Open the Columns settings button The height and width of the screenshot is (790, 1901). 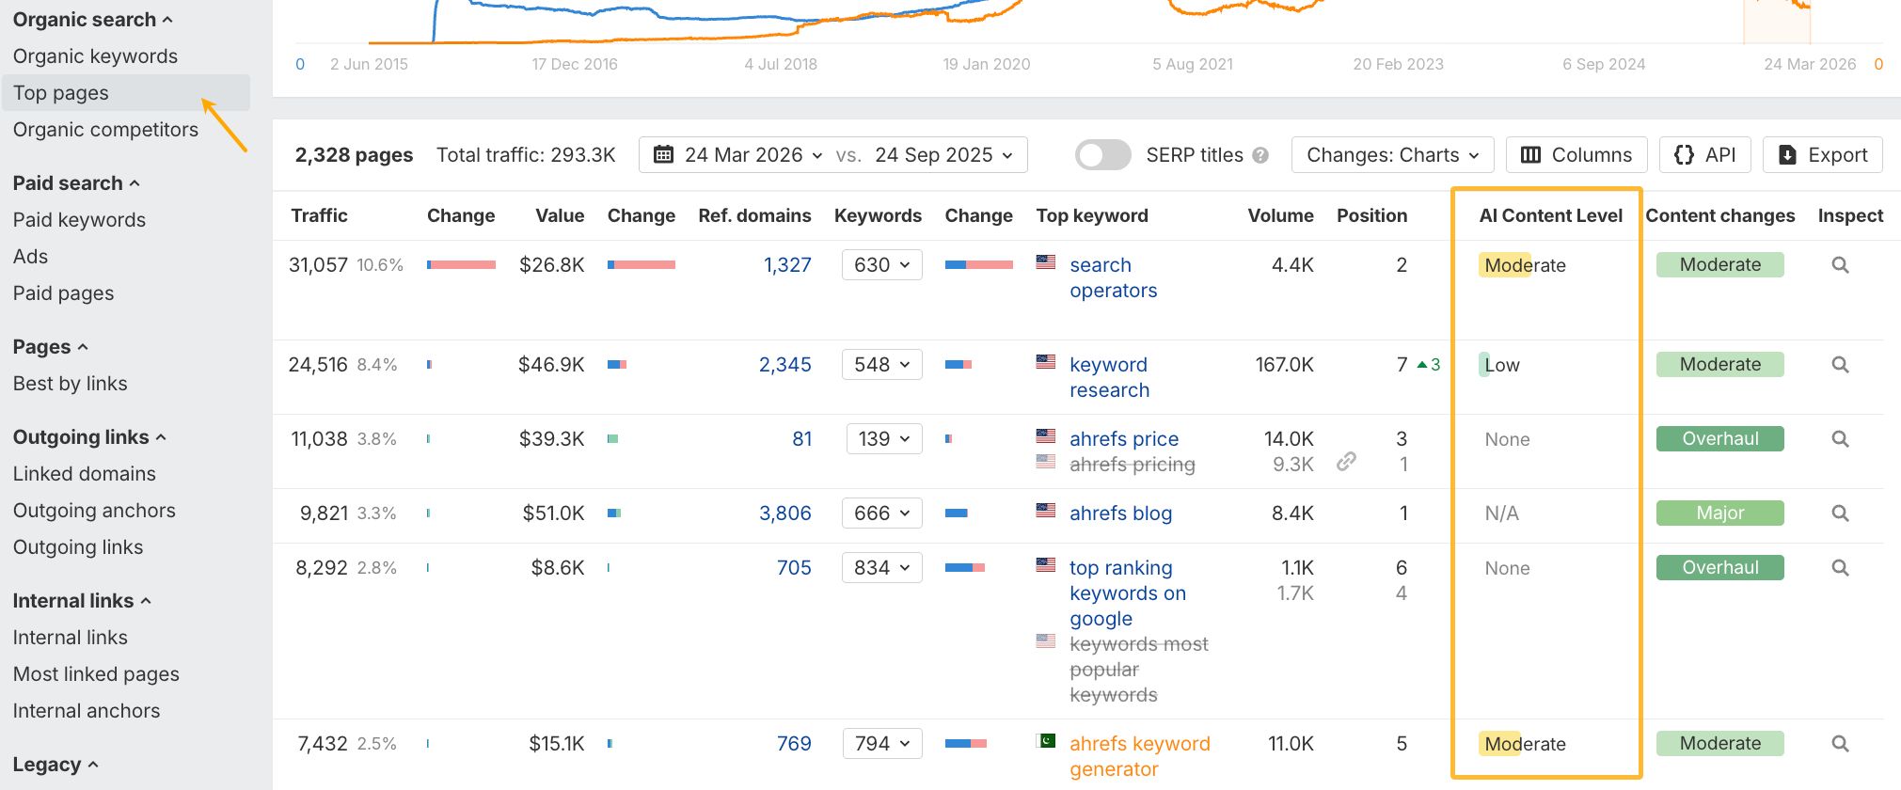click(x=1576, y=155)
